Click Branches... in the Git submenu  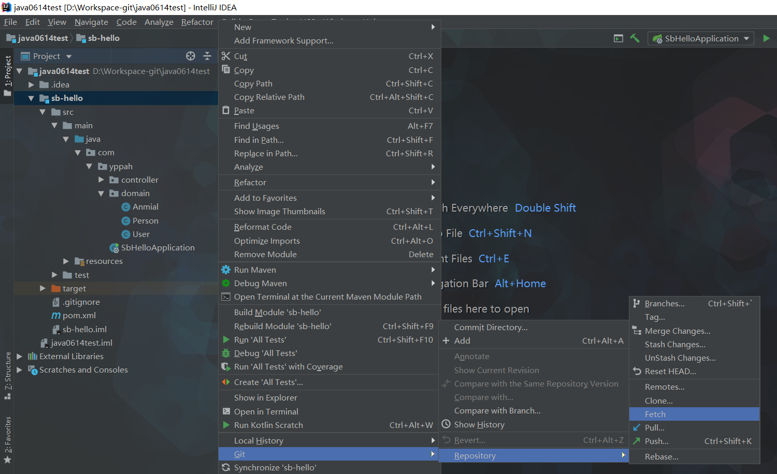point(665,304)
